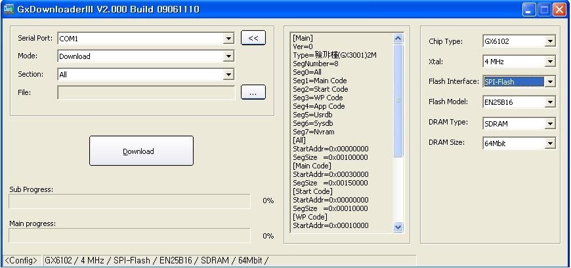Select the 'Seg0=All' line
This screenshot has width=571, height=268.
pyautogui.click(x=307, y=72)
